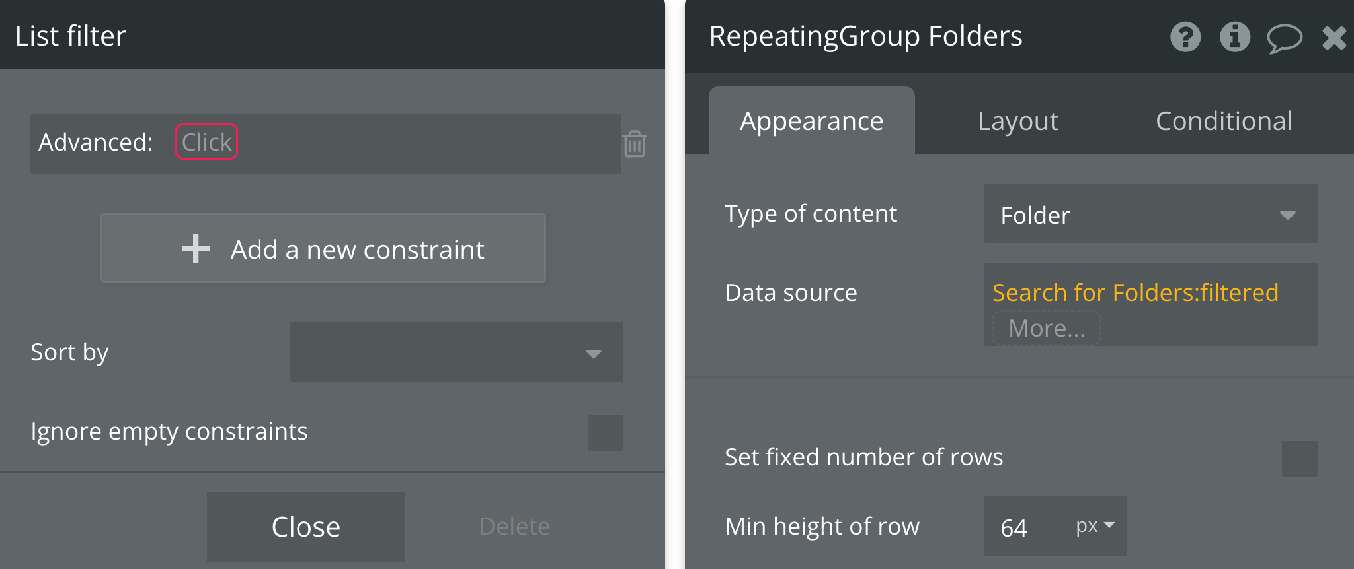This screenshot has height=569, width=1354.
Task: Select the Appearance tab
Action: click(x=811, y=121)
